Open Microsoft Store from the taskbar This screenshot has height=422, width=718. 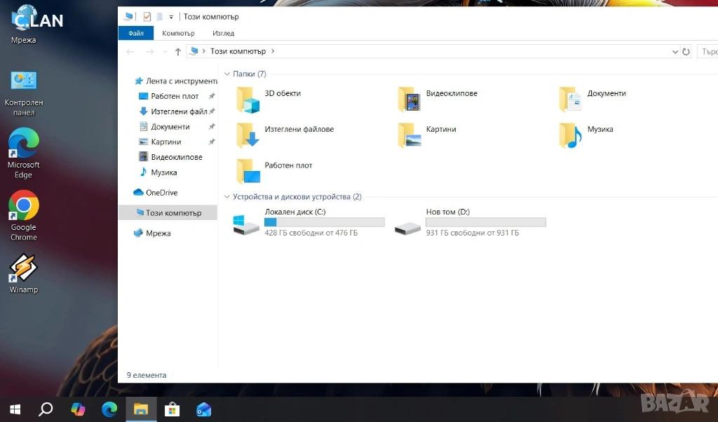click(172, 409)
